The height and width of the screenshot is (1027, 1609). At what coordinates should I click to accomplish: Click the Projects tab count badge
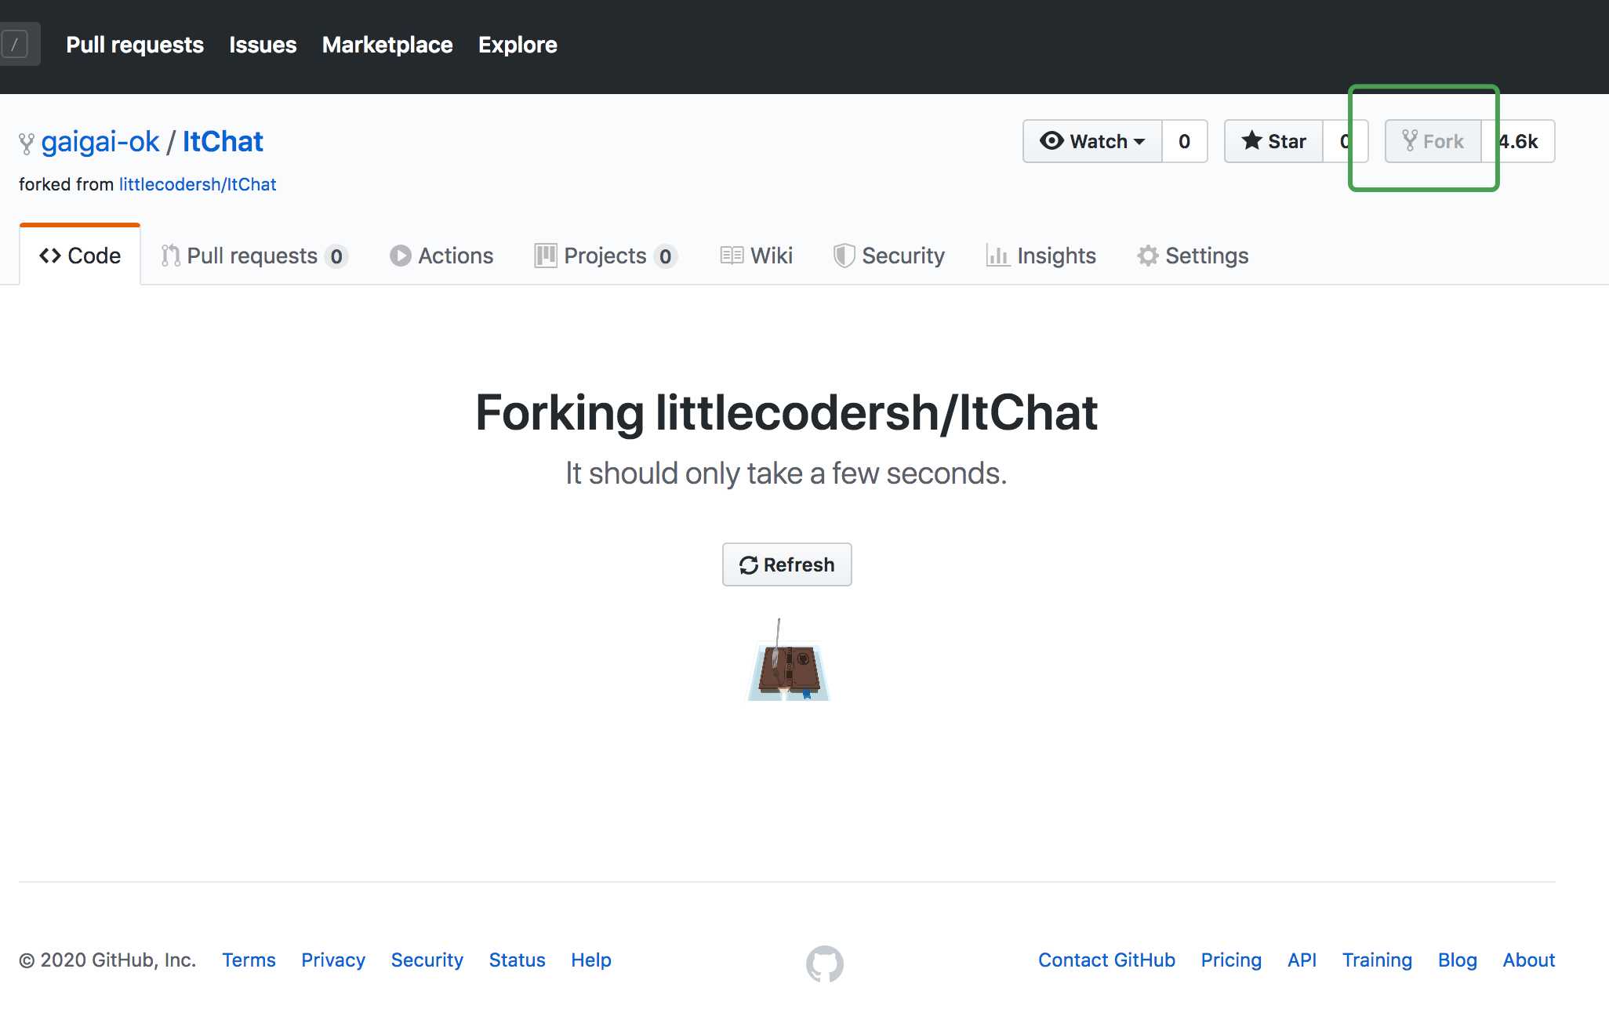[665, 256]
